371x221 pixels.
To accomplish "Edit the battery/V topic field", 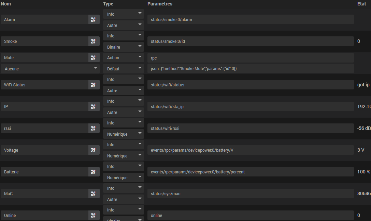I will (x=251, y=150).
